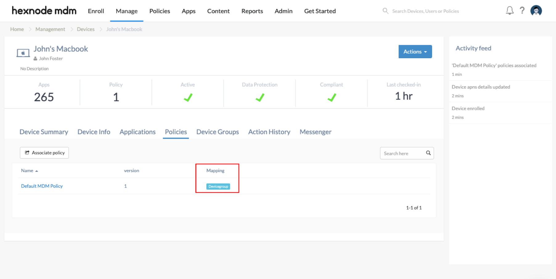The image size is (556, 279).
Task: Click the No Description text
Action: pyautogui.click(x=35, y=69)
